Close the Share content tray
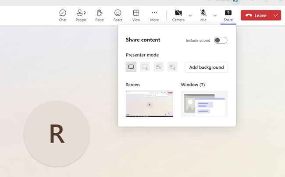This screenshot has height=177, width=285. point(228,15)
